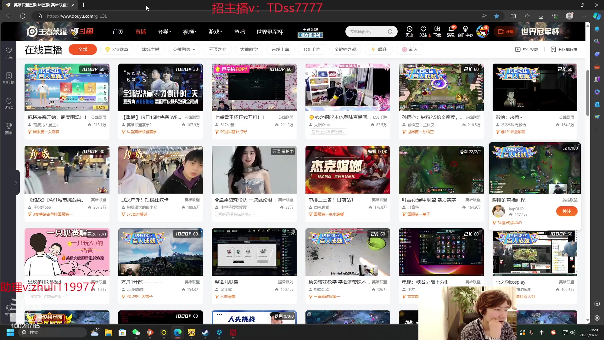Expand the collapsed left panel arrow
604x340 pixels.
16,183
